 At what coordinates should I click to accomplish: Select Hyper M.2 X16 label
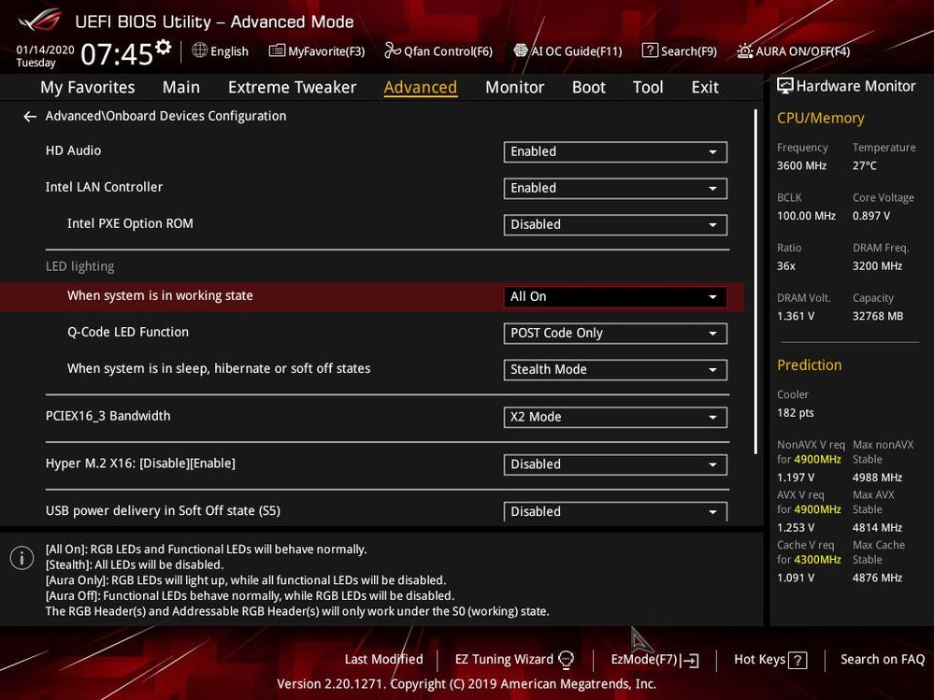click(140, 464)
